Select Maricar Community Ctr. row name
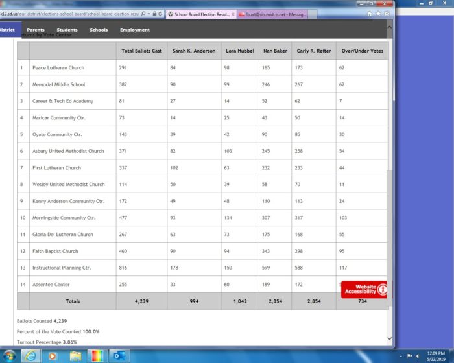This screenshot has height=363, width=454. click(59, 118)
